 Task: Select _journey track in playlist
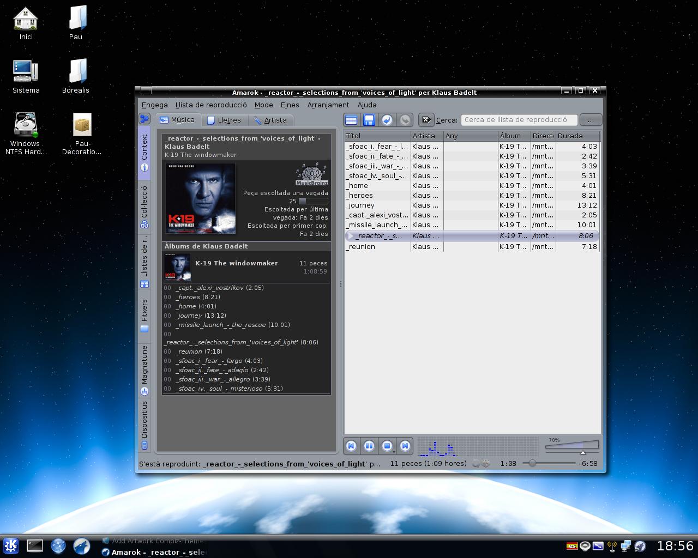[472, 205]
